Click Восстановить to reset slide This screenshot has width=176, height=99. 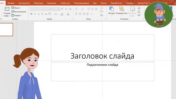tap(19, 12)
